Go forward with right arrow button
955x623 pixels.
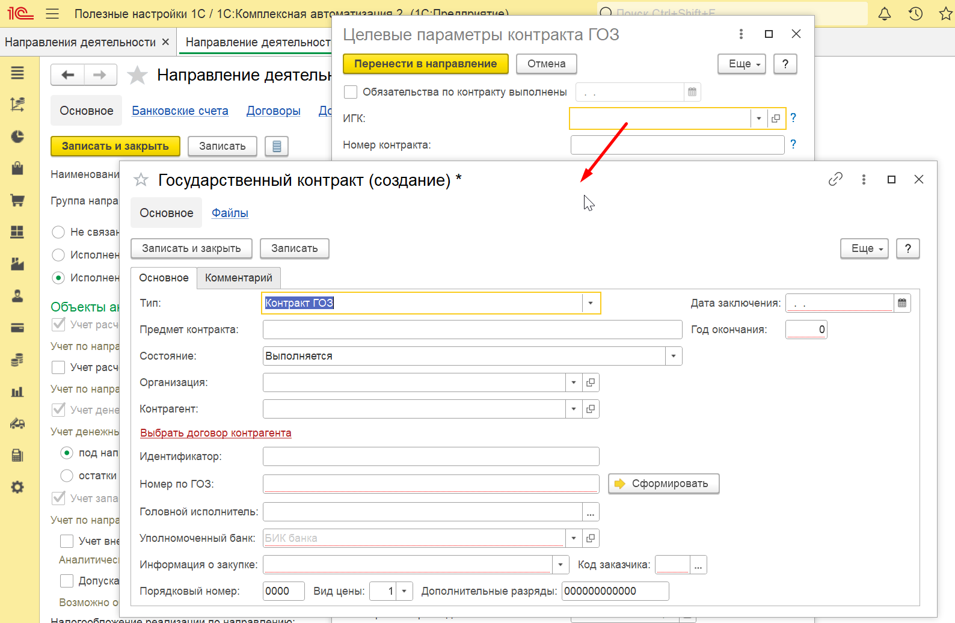click(x=100, y=75)
